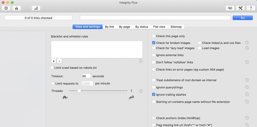The width and height of the screenshot is (257, 127).
Task: Tick the Limit requests to checkbox
Action: click(x=53, y=84)
